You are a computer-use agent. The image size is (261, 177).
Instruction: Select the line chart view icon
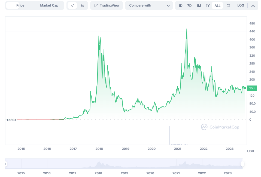72,5
